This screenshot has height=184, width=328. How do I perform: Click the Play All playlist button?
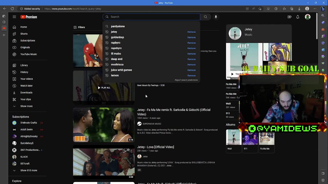coord(104,88)
